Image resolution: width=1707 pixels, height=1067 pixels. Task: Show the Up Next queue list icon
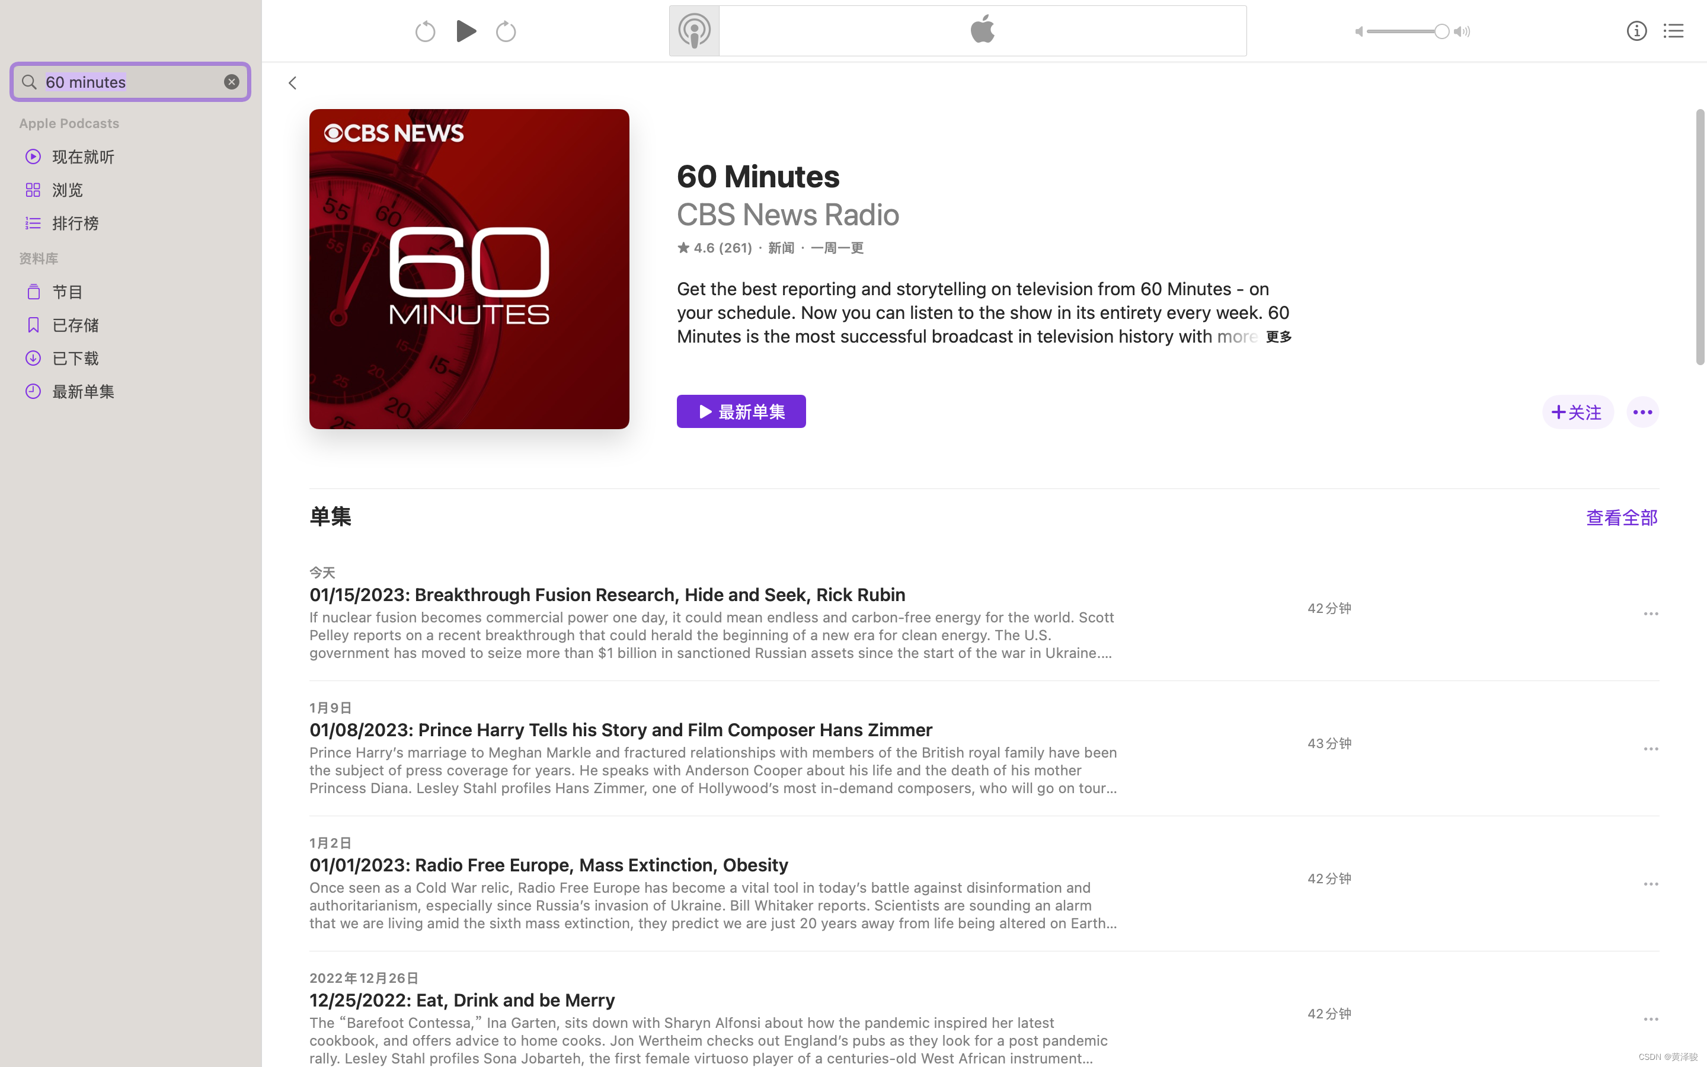pyautogui.click(x=1673, y=31)
